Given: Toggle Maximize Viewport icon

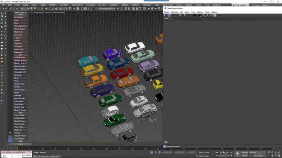Looking at the screenshot, I should tap(279, 156).
